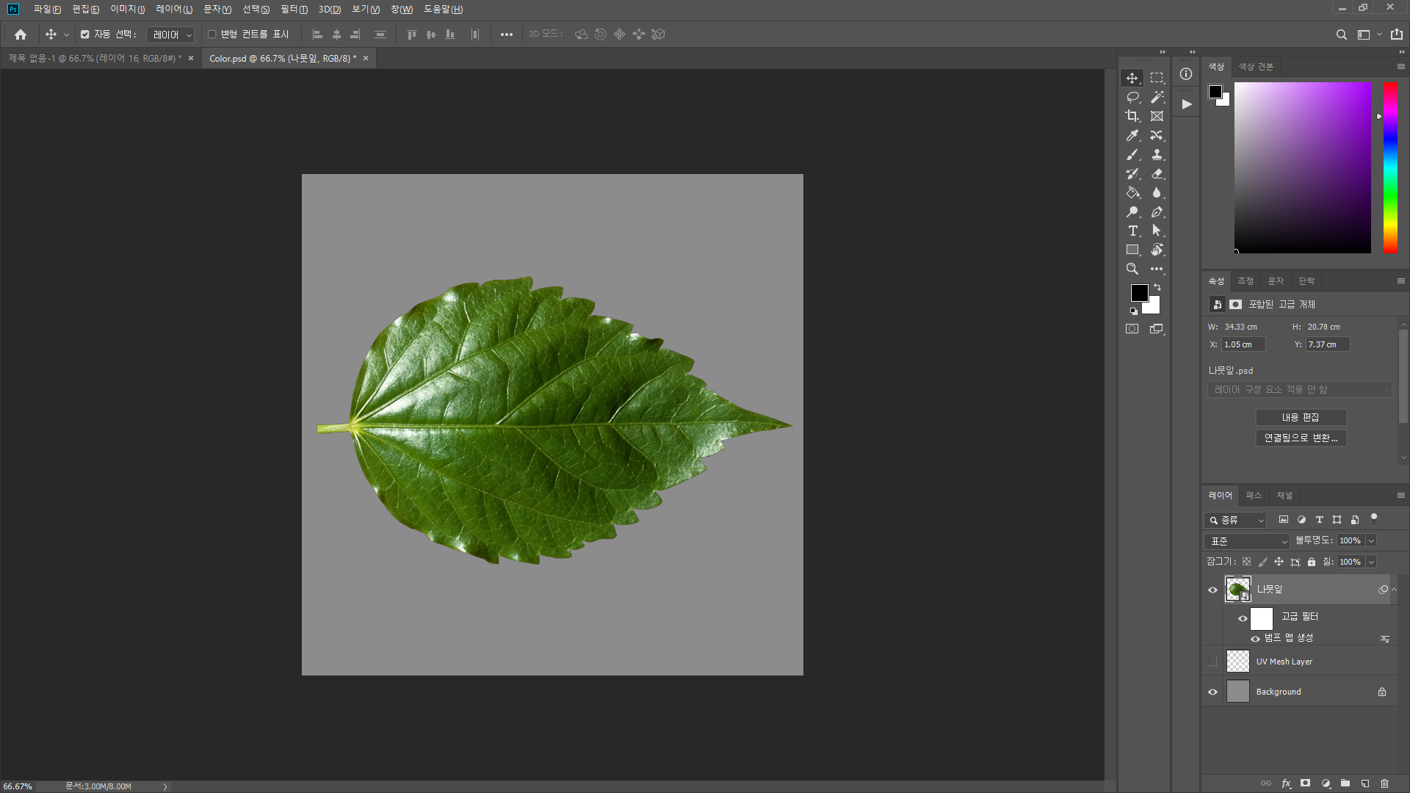This screenshot has height=793, width=1410.
Task: Select the Eyedropper tool
Action: click(1132, 135)
